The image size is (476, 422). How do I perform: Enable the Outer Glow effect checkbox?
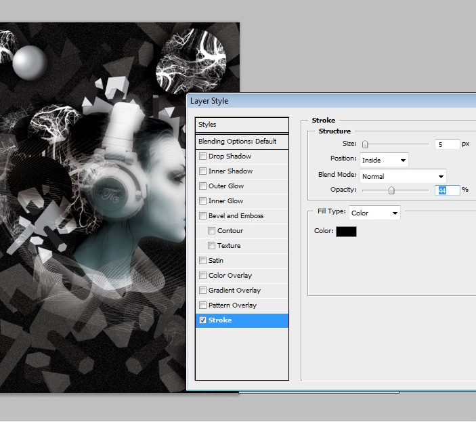click(x=202, y=186)
